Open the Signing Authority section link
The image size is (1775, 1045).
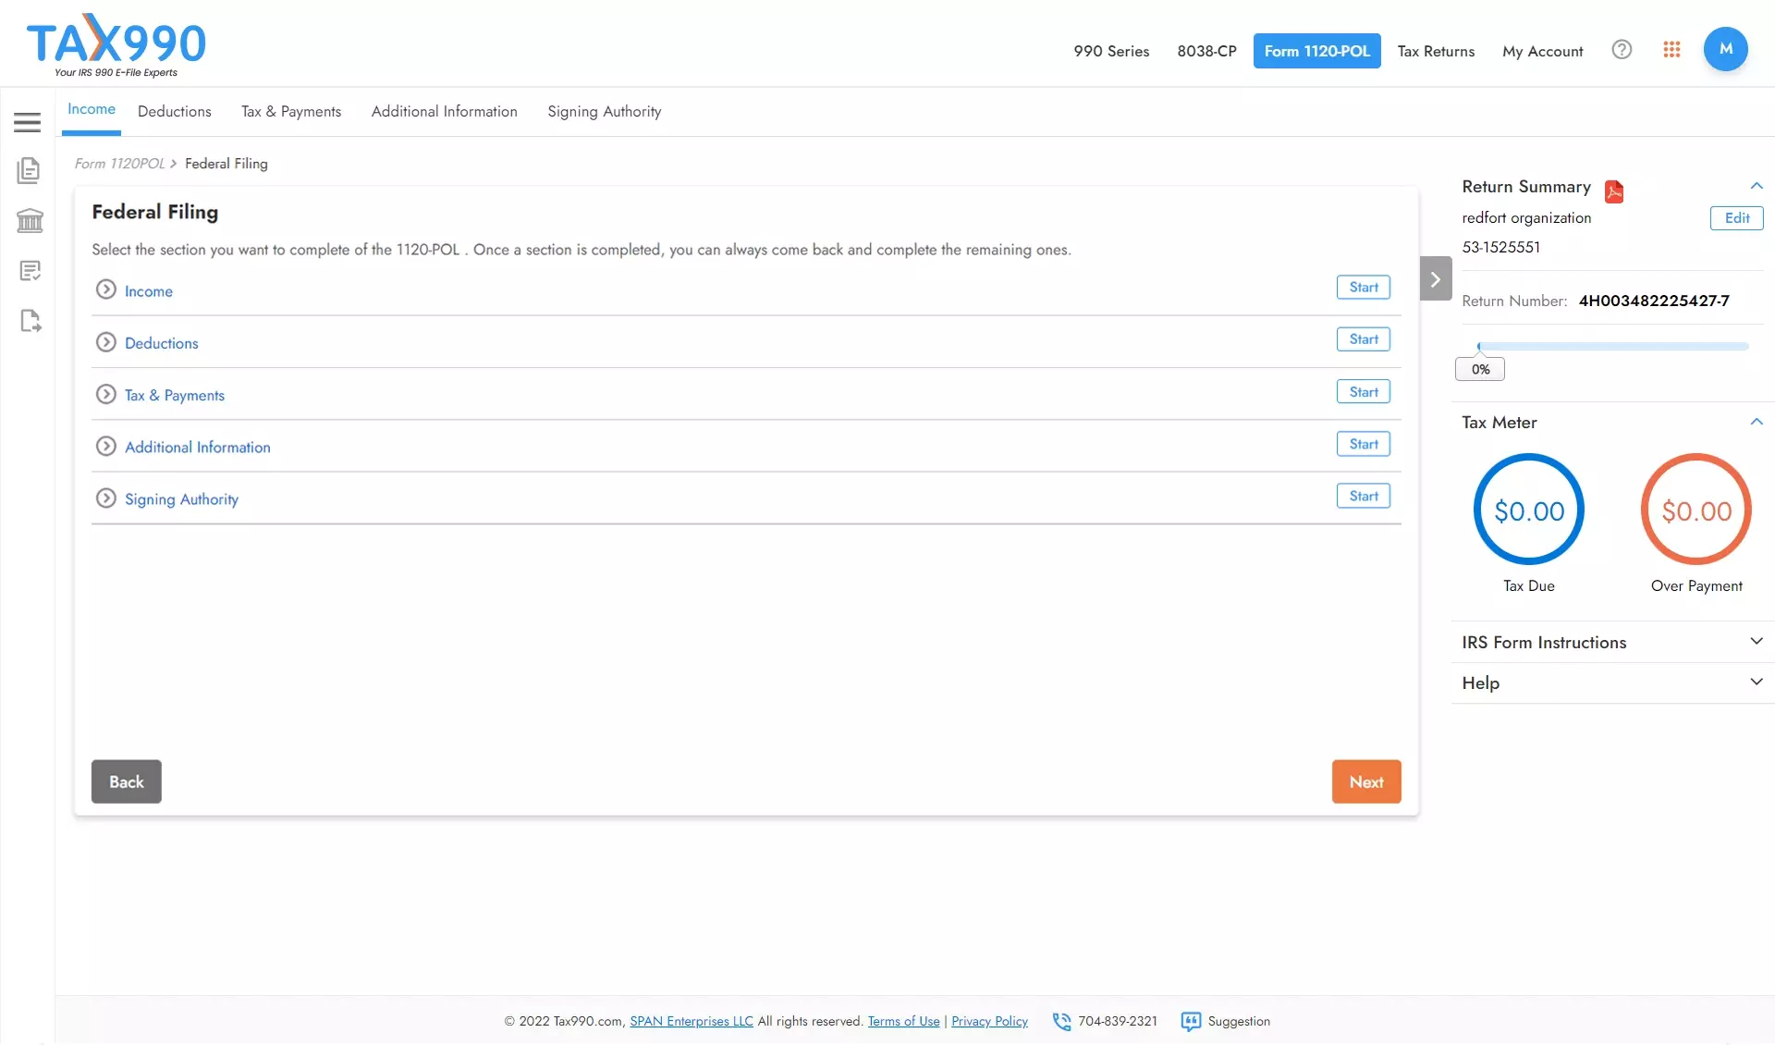[182, 499]
